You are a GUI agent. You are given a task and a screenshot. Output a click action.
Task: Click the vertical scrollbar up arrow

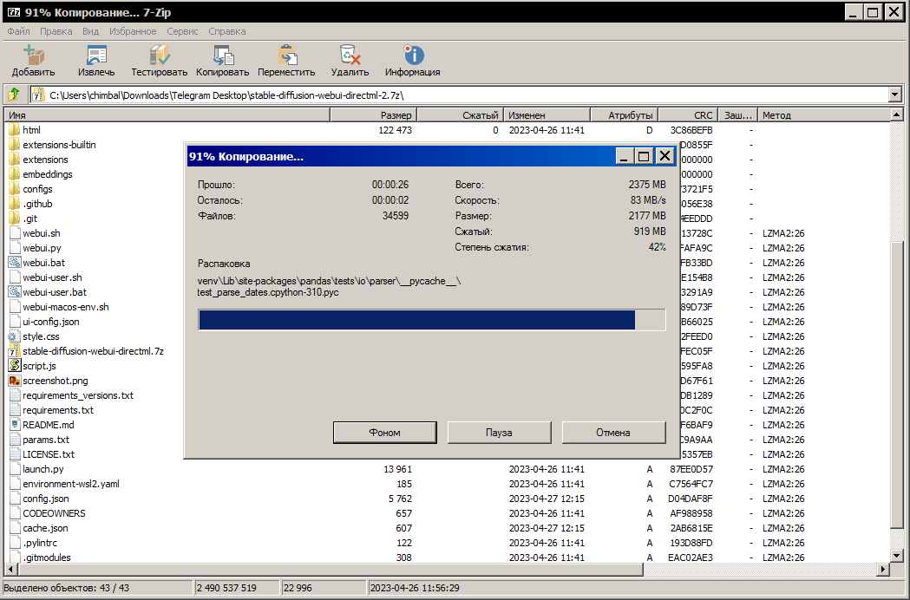pyautogui.click(x=897, y=115)
